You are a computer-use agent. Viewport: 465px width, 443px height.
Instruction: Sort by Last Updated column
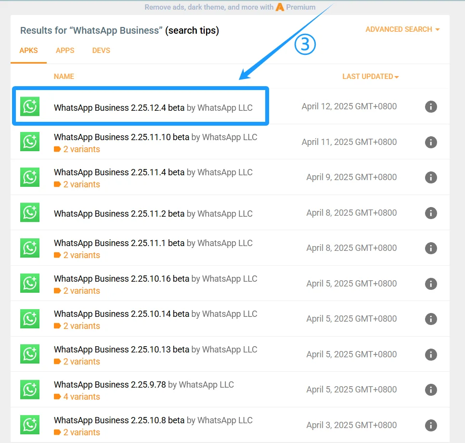pyautogui.click(x=370, y=77)
